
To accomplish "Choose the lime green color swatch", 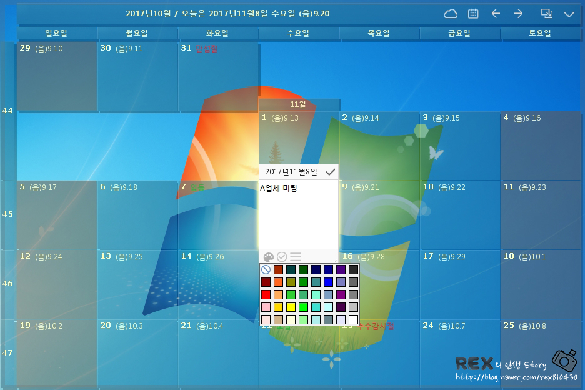I will tap(303, 307).
